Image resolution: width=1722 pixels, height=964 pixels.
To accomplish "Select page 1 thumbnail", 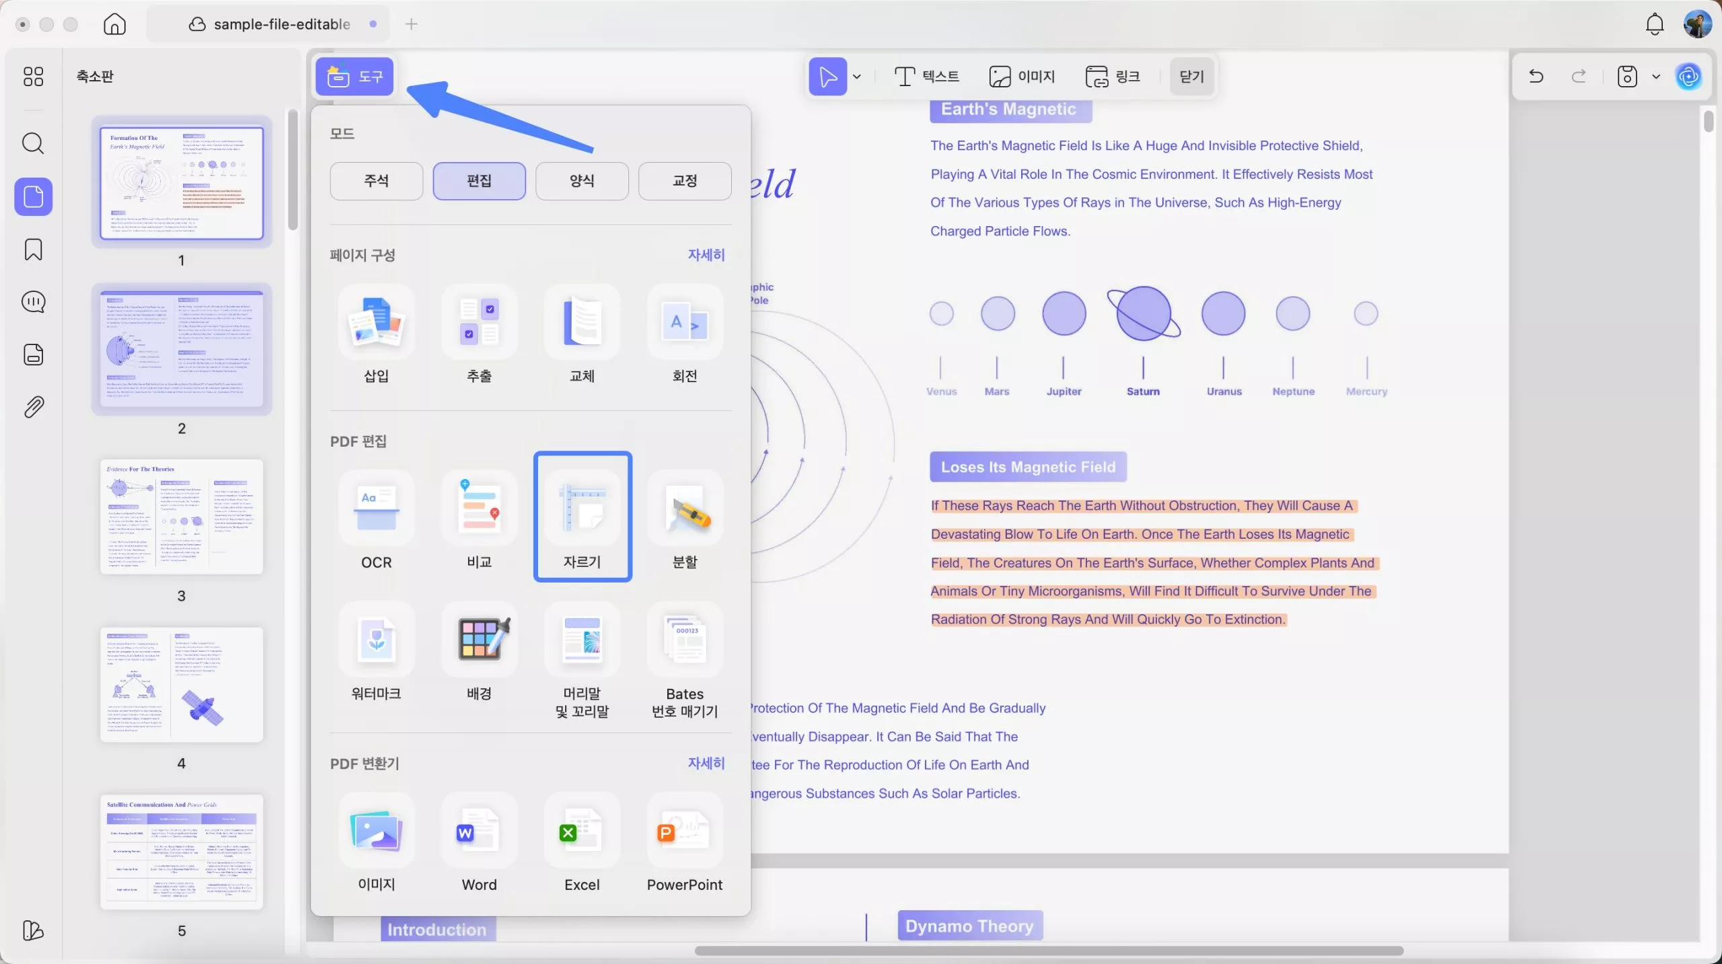I will pos(182,183).
